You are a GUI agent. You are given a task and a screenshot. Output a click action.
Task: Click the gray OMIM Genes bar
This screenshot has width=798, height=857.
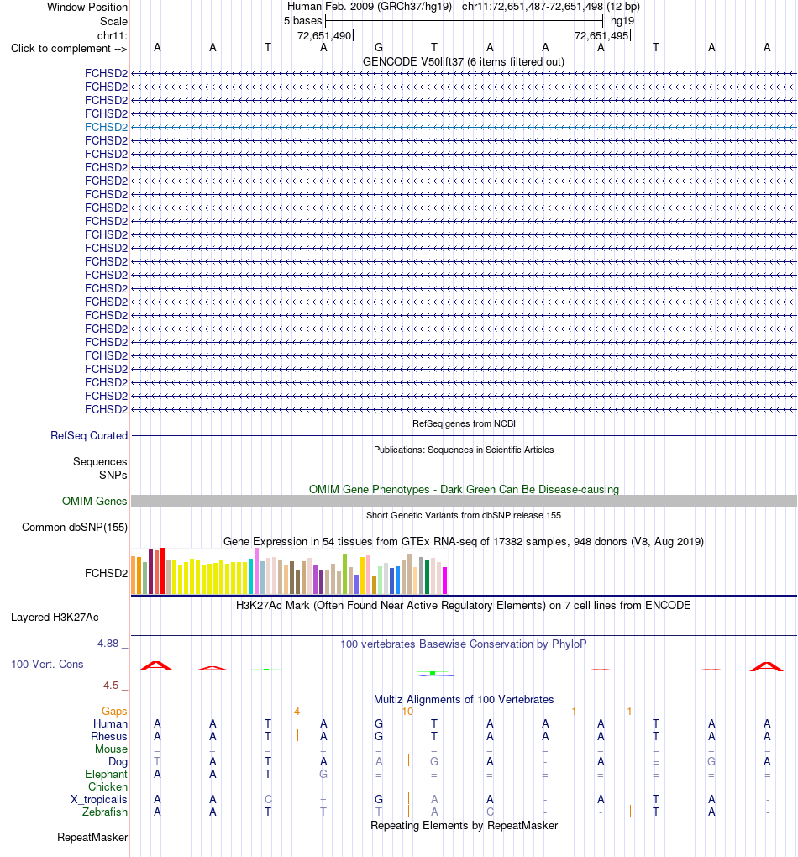[464, 502]
